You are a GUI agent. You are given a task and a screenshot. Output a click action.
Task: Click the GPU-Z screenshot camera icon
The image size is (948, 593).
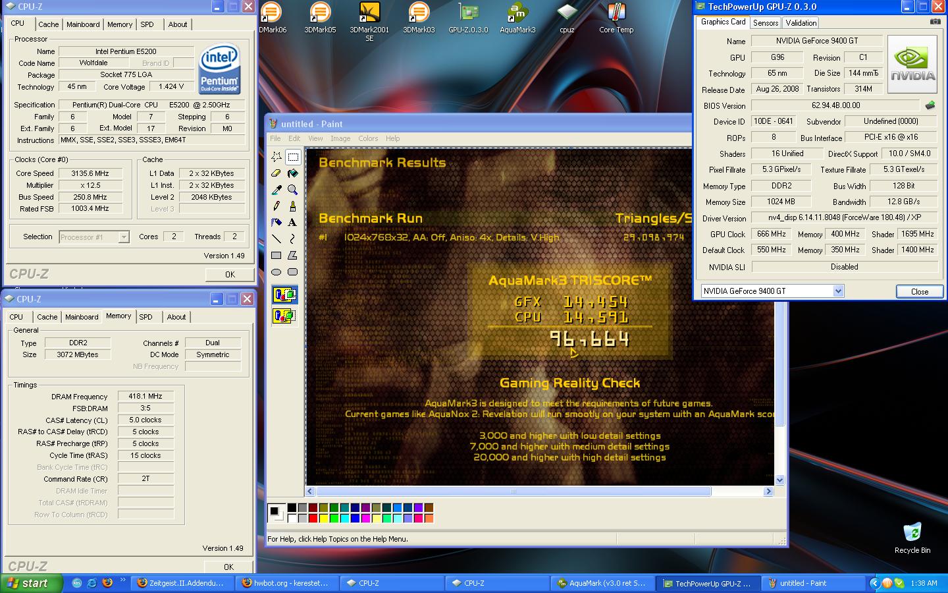[x=935, y=22]
